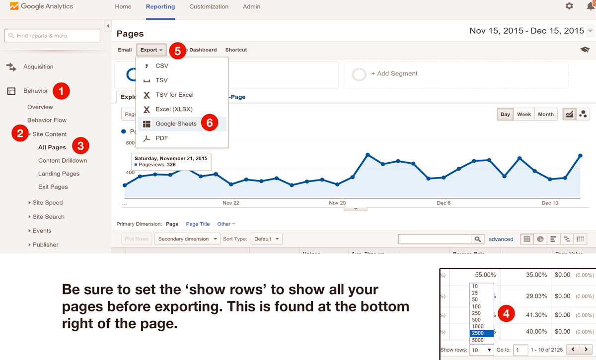Viewport: 596px width, 360px height.
Task: Set graph interval to Month
Action: 546,114
